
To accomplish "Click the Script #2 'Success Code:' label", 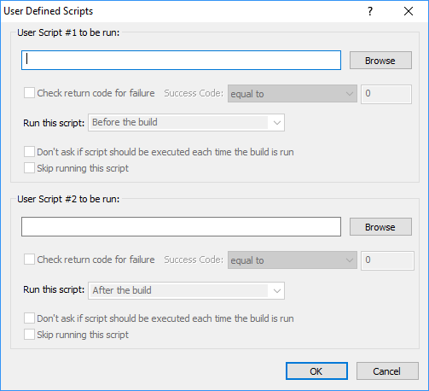I will pyautogui.click(x=194, y=260).
